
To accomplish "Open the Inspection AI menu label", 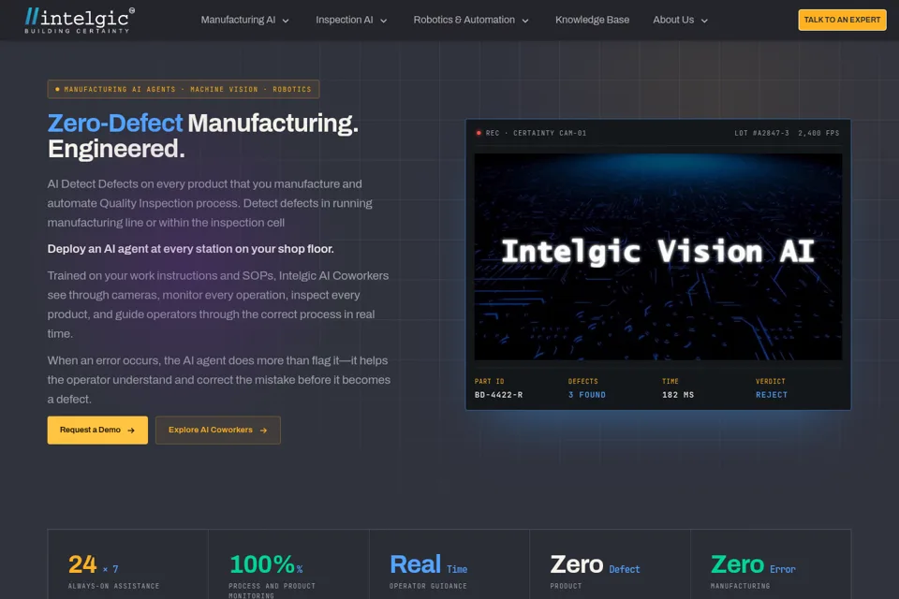I will click(x=344, y=20).
